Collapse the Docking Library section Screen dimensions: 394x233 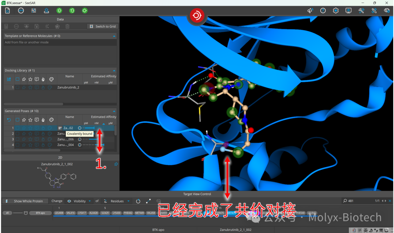pyautogui.click(x=114, y=70)
